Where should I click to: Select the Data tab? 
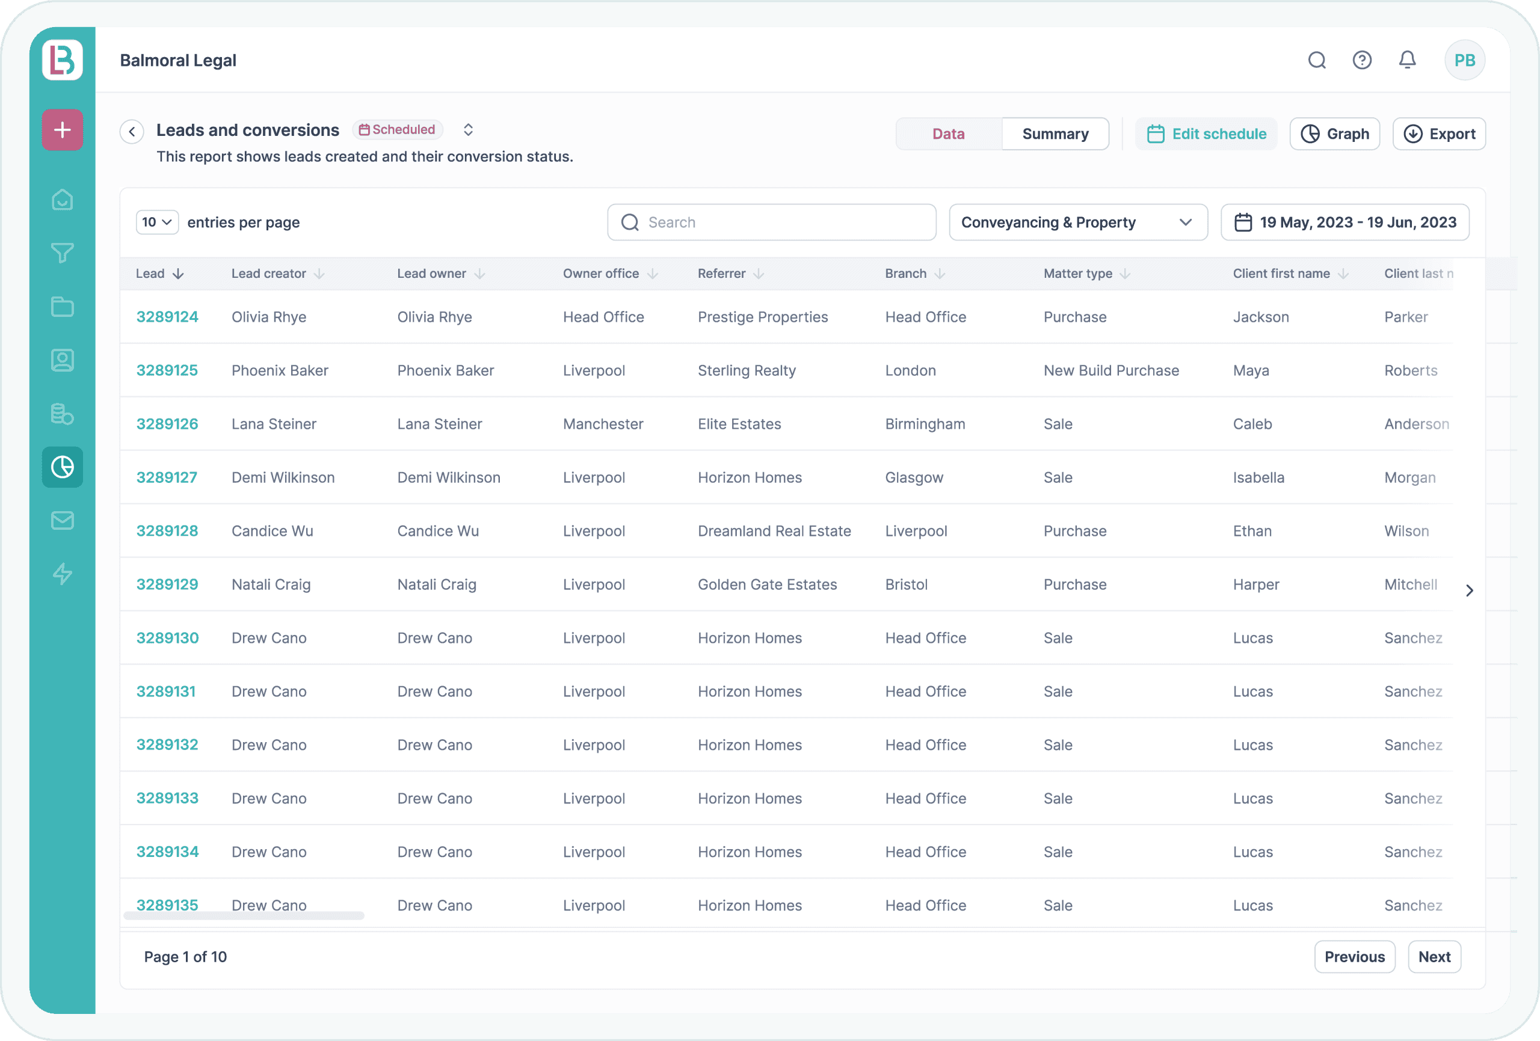948,133
